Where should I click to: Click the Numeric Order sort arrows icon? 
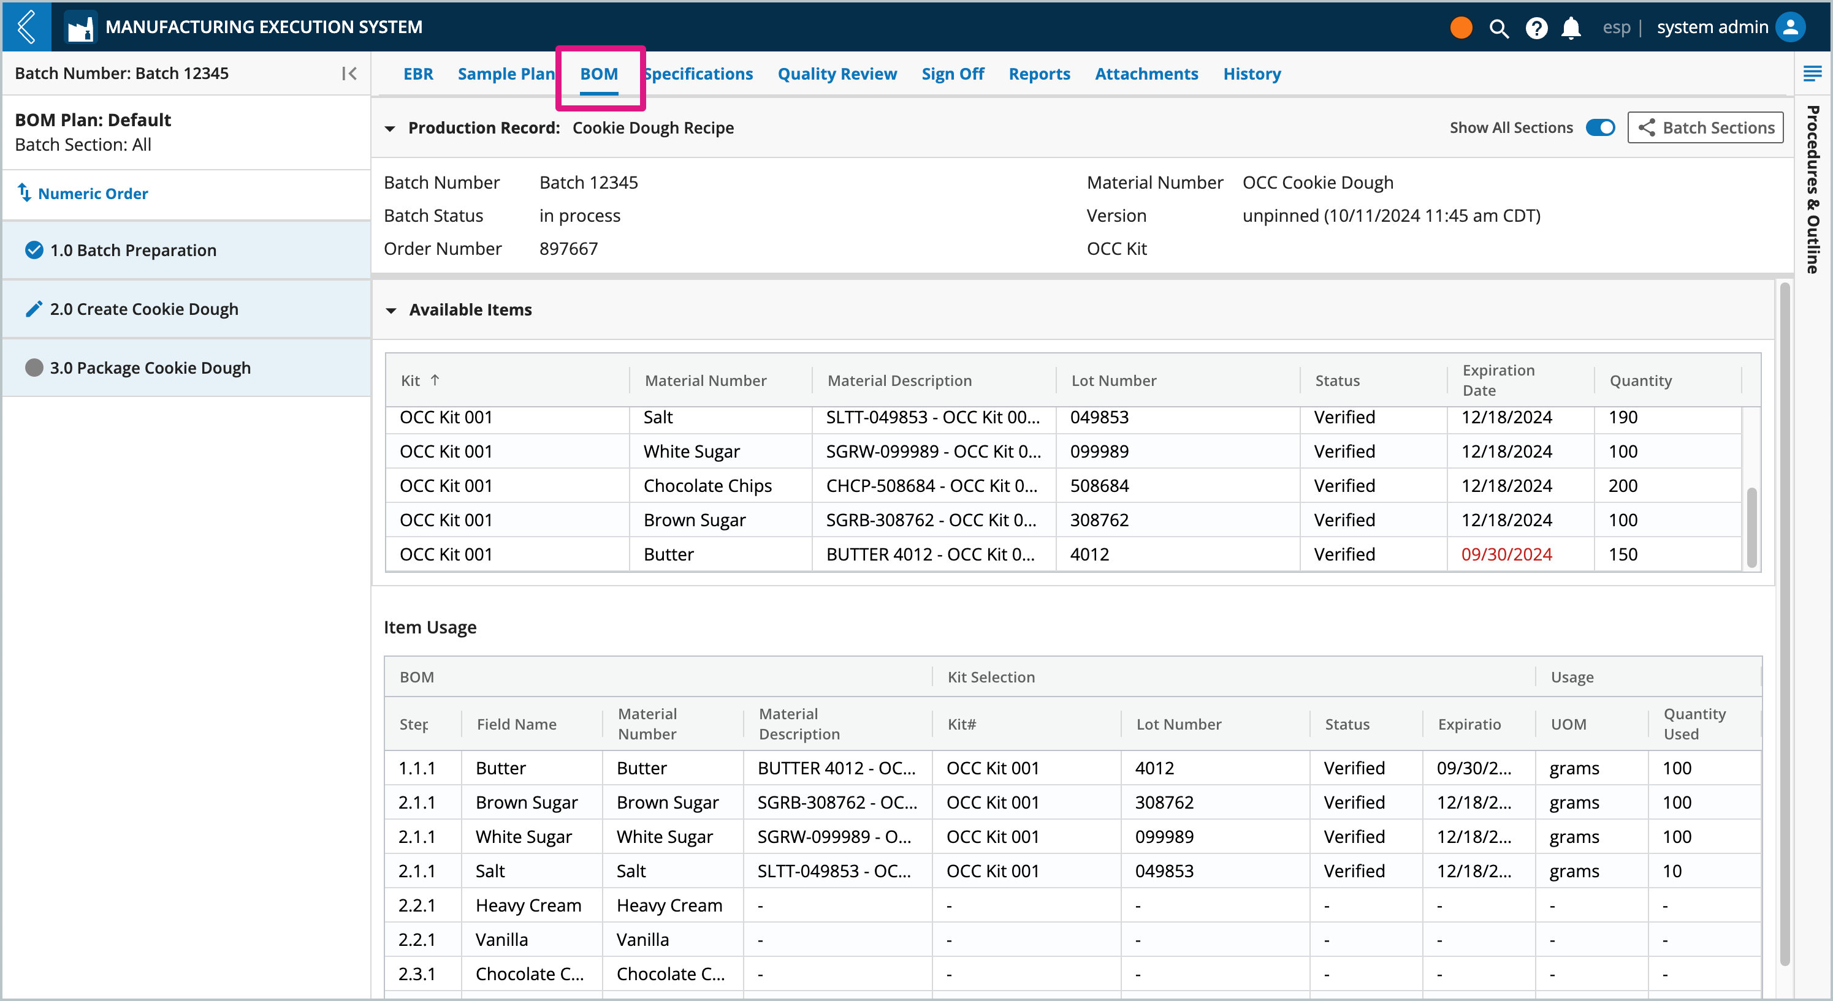(x=24, y=192)
